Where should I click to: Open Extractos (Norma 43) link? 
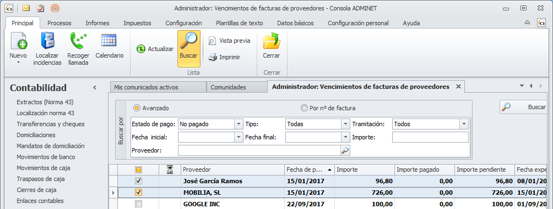coord(45,102)
